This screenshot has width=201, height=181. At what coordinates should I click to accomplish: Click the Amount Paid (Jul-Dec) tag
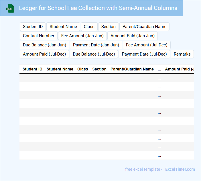click(44, 54)
